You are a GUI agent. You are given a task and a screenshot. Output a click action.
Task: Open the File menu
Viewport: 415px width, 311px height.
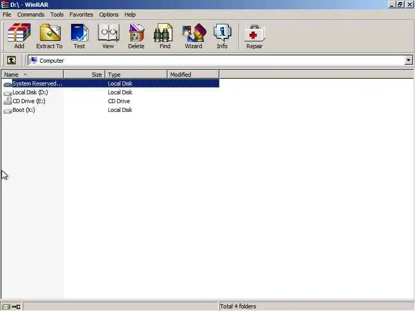(x=7, y=15)
